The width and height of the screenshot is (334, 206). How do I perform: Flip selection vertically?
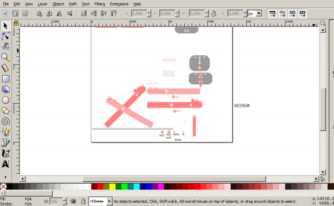(x=69, y=14)
